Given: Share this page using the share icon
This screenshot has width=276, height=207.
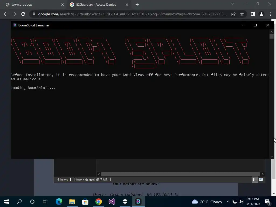Looking at the screenshot, I should (x=233, y=14).
